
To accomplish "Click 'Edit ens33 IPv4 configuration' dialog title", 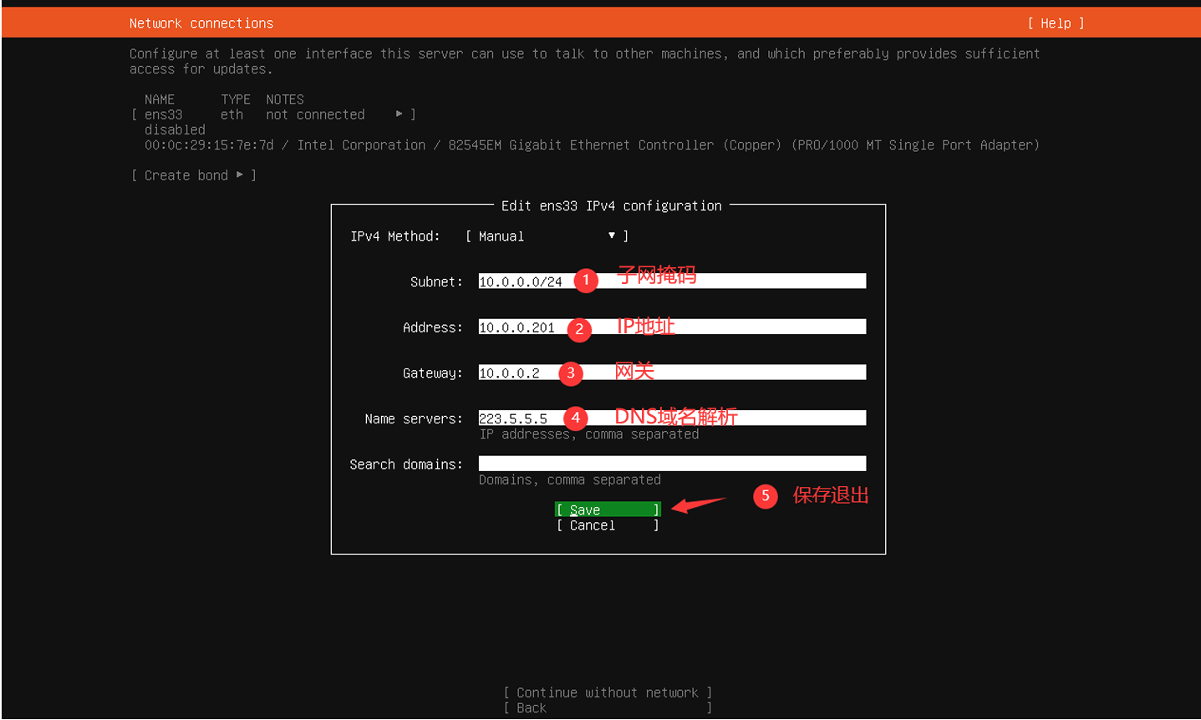I will [x=611, y=205].
